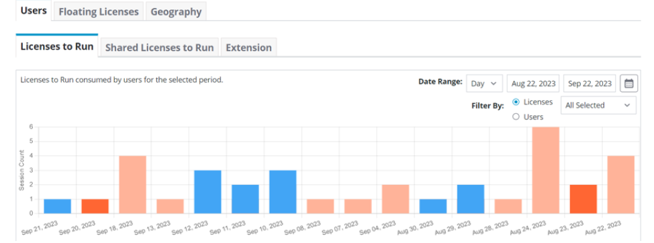The height and width of the screenshot is (243, 654).
Task: Click the blue bar for Sep 12, 2023
Action: pyautogui.click(x=207, y=192)
